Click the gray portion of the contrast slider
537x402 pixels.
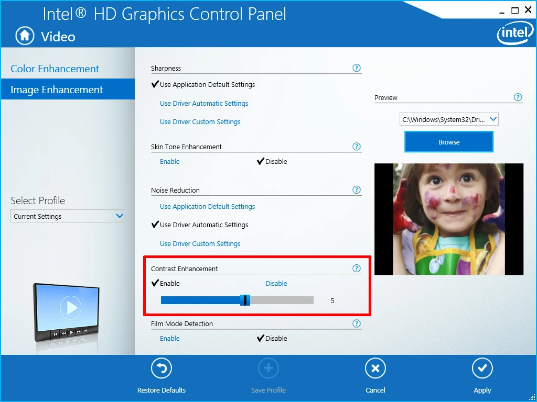282,300
